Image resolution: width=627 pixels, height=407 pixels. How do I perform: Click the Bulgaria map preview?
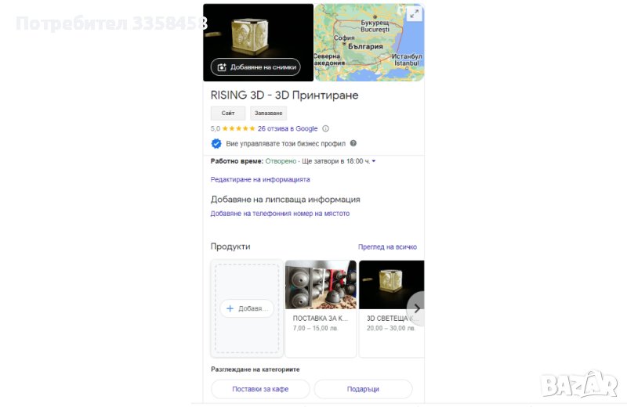369,43
